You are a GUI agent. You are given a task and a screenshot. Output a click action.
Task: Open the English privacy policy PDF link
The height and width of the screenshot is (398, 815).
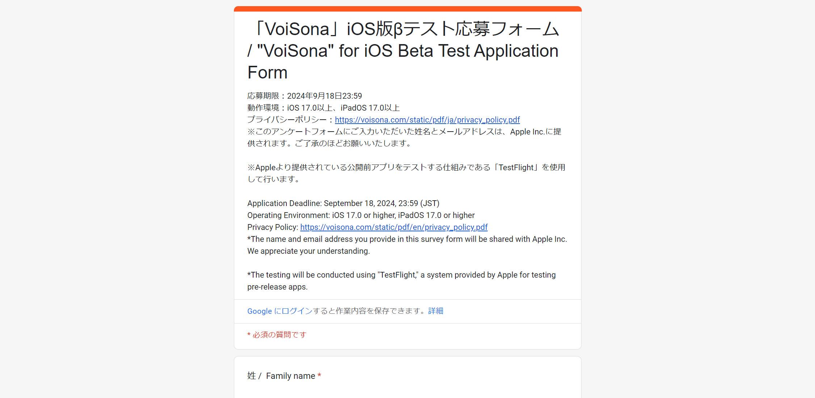click(394, 227)
